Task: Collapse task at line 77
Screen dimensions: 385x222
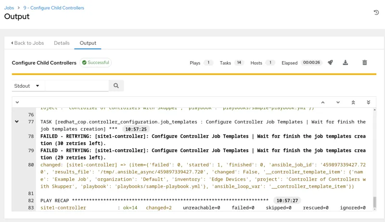Action: [17, 122]
